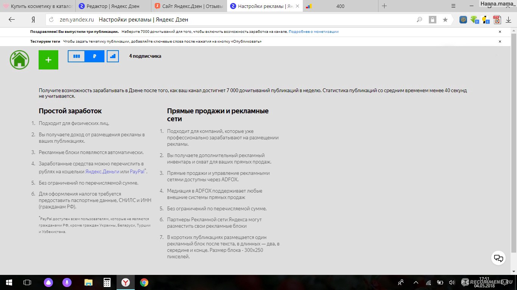Open Calculator from the taskbar
517x290 pixels.
click(107, 282)
